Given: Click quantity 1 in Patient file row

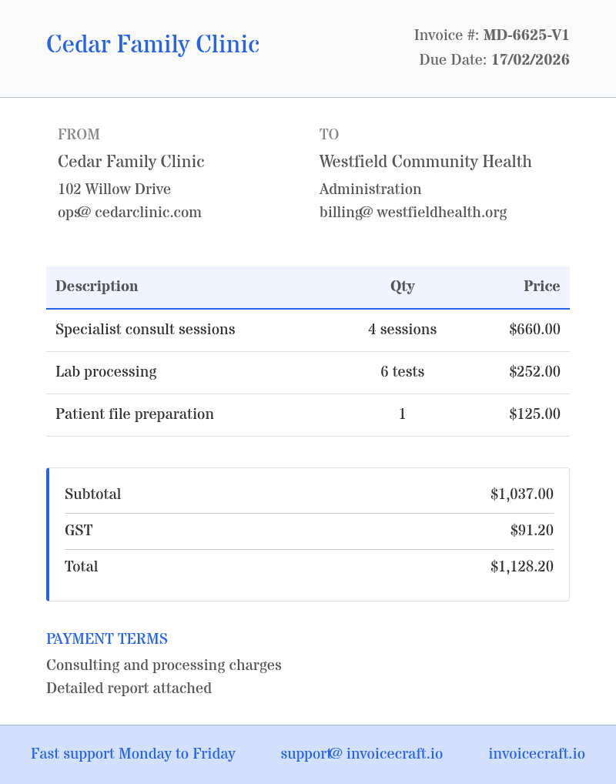Looking at the screenshot, I should tap(403, 414).
